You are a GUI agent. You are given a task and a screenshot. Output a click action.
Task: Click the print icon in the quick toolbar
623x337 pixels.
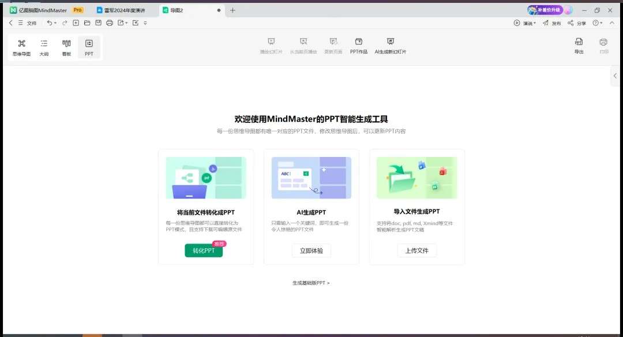(x=109, y=23)
